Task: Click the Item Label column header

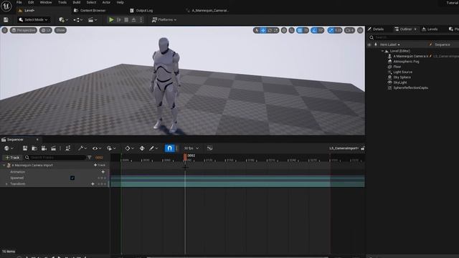Action: pos(389,44)
